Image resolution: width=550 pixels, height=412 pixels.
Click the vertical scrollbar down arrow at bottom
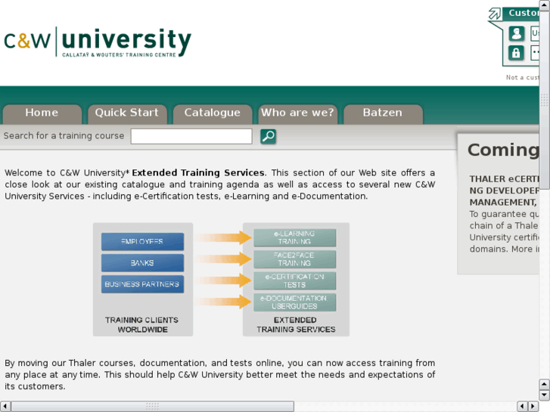point(545,395)
